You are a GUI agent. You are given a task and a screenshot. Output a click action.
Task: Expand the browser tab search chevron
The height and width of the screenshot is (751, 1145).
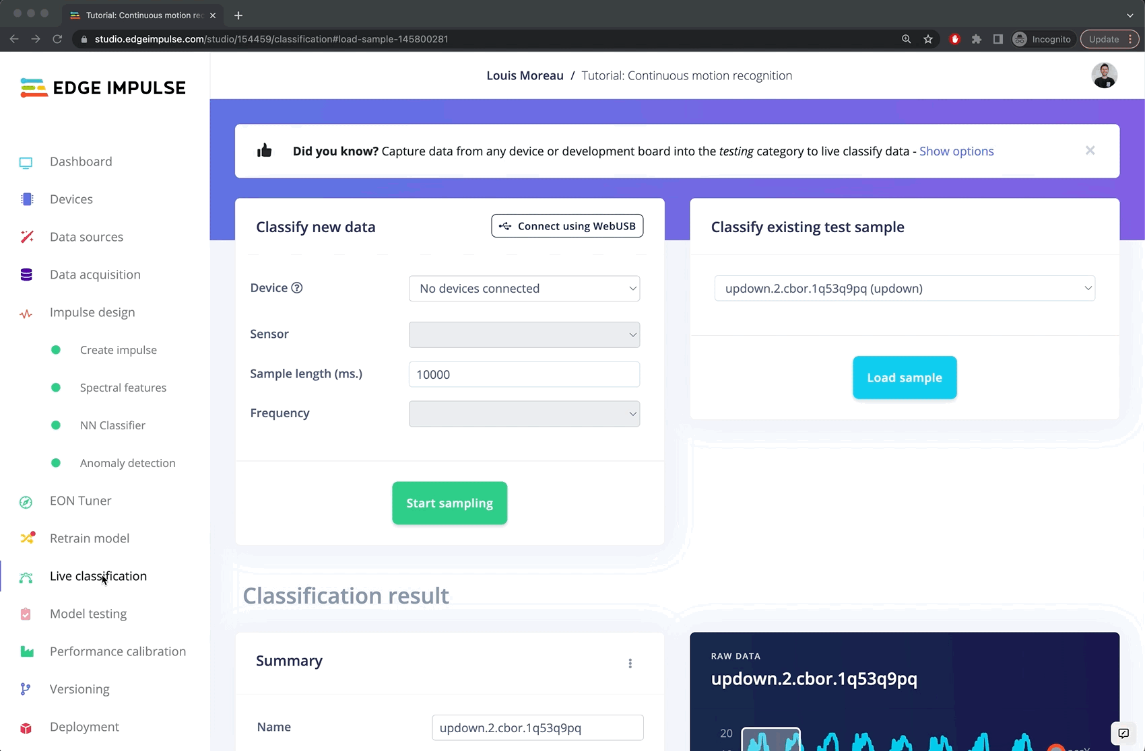pos(1130,15)
